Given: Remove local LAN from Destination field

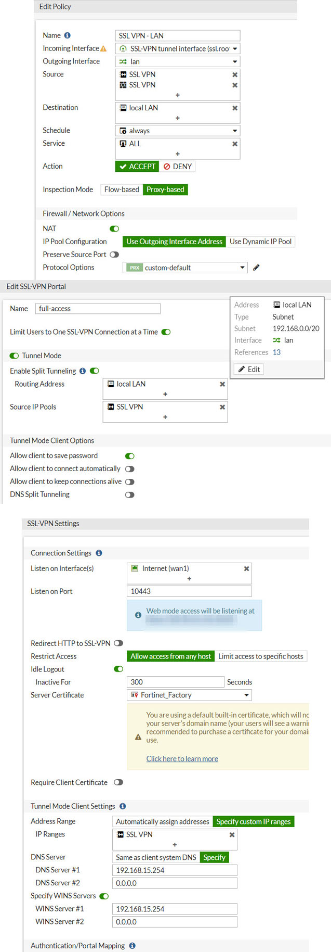Looking at the screenshot, I should 235,108.
